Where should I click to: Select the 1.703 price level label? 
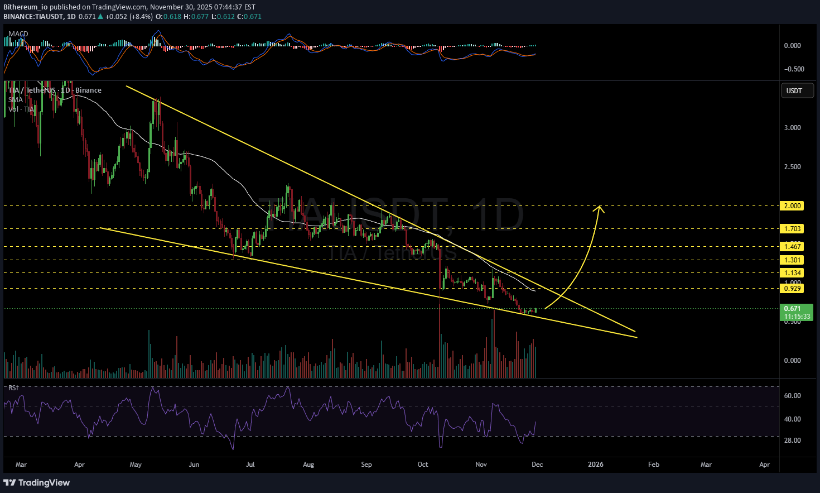click(x=792, y=229)
